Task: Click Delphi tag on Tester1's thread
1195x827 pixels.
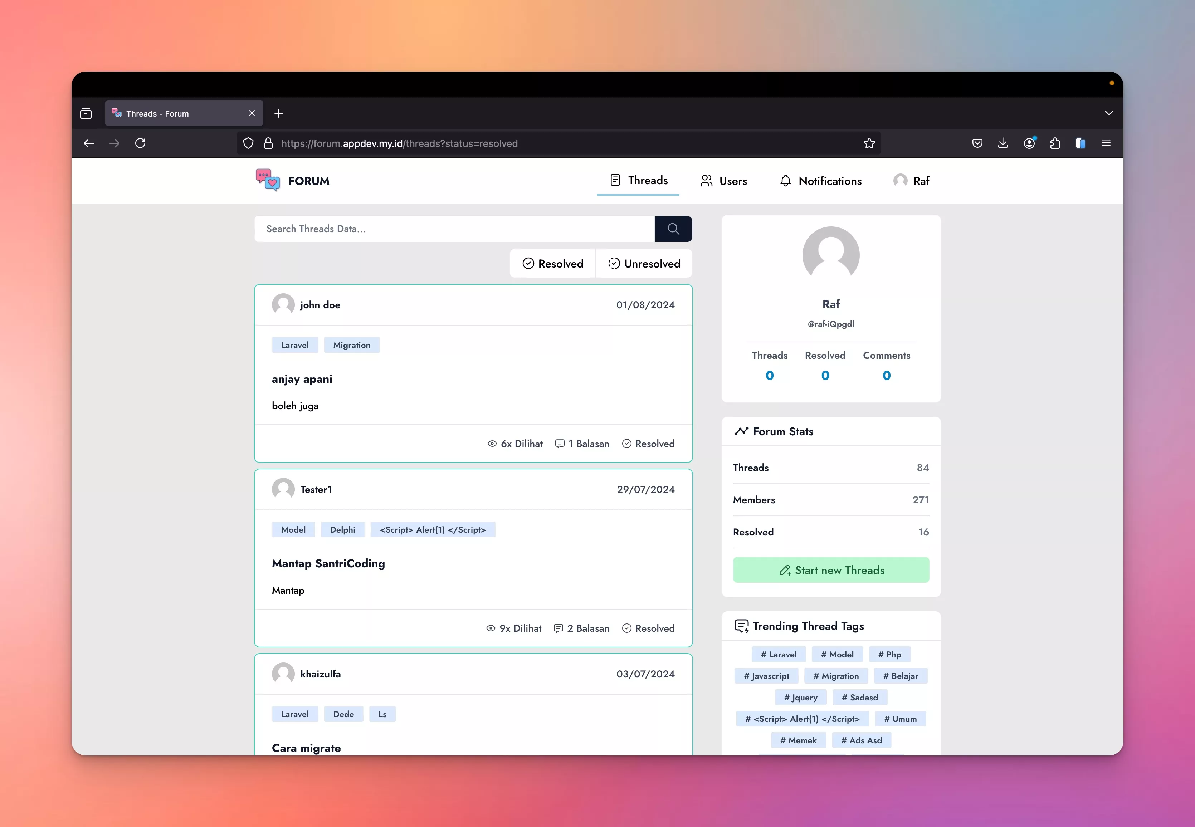Action: click(x=342, y=529)
